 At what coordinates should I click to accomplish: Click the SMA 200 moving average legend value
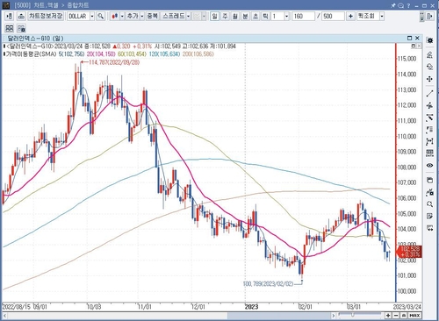[198, 54]
